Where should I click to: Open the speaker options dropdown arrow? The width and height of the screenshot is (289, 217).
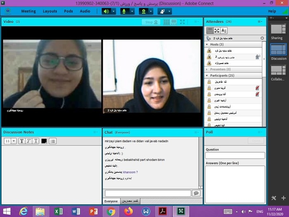pos(114,11)
